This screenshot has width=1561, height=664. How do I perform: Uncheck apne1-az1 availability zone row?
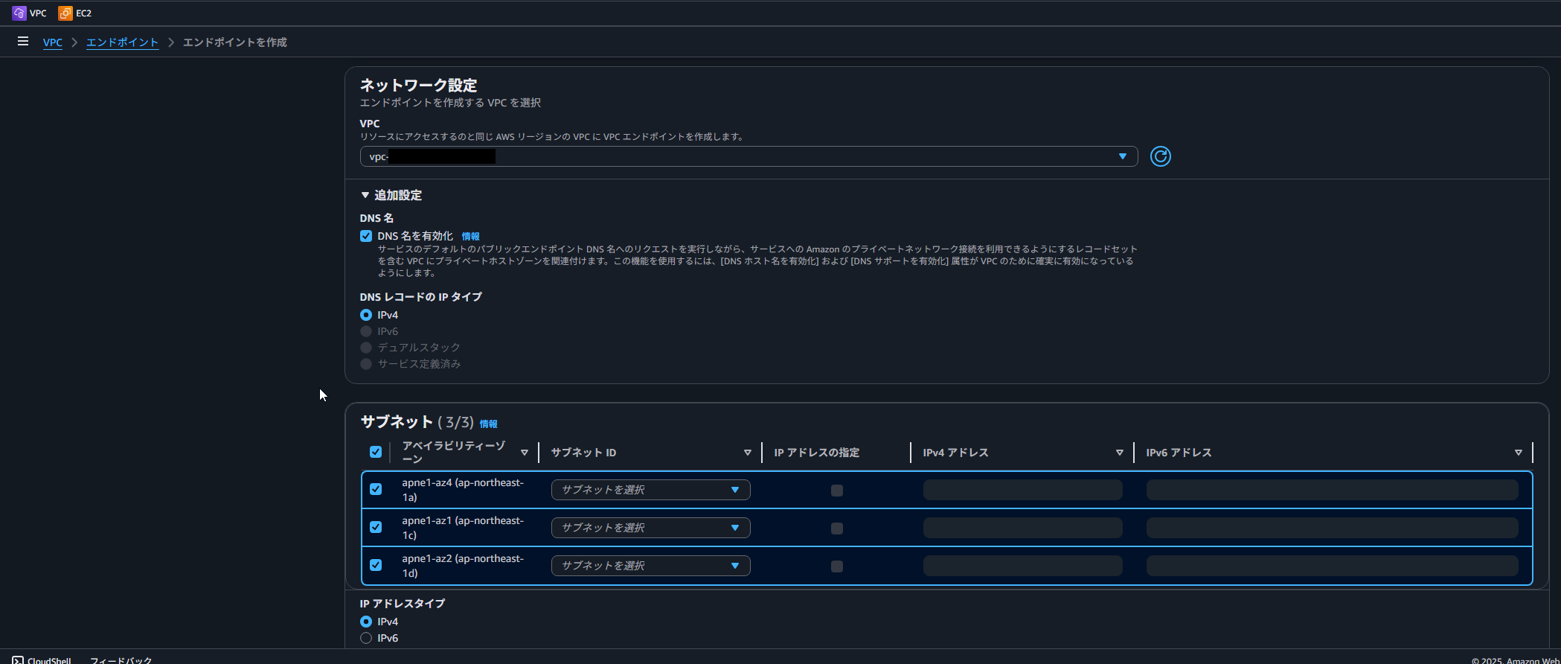click(376, 527)
